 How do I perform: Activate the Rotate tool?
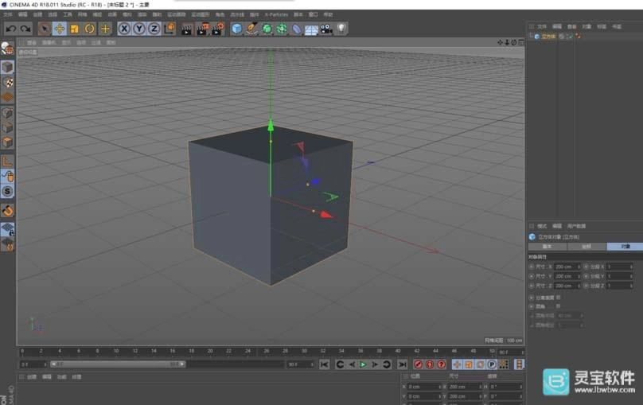pos(89,29)
